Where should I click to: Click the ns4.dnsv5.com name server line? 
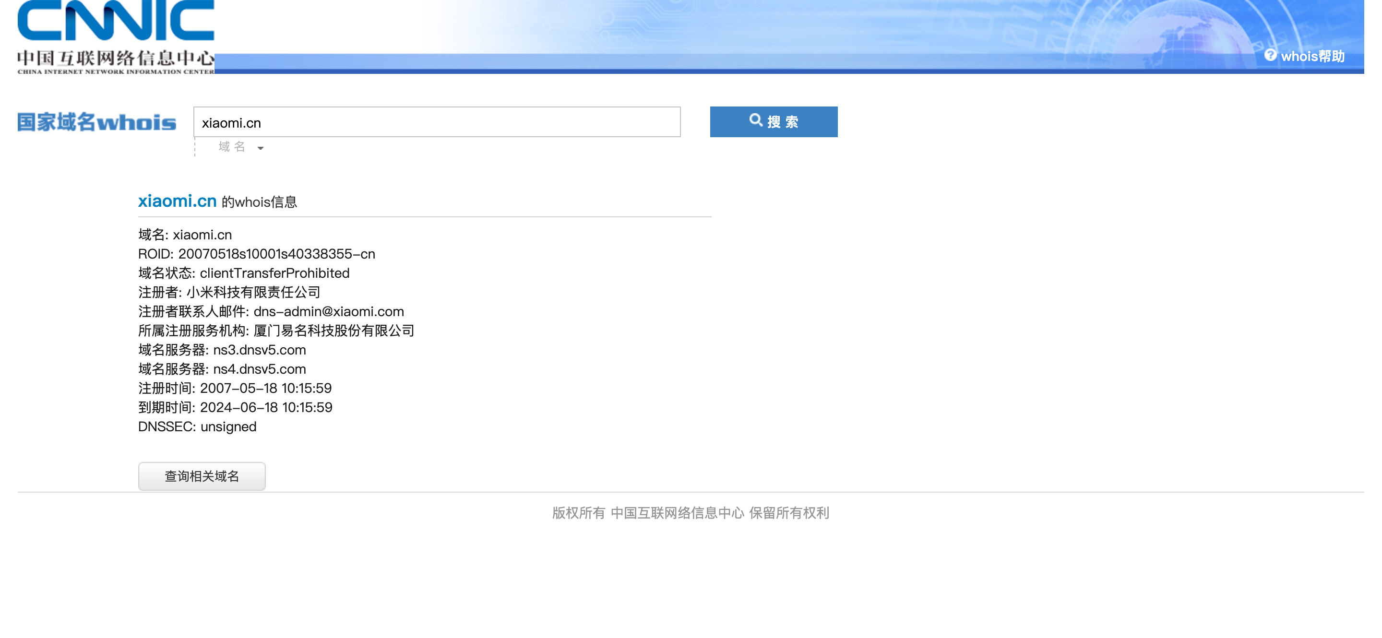pos(222,369)
